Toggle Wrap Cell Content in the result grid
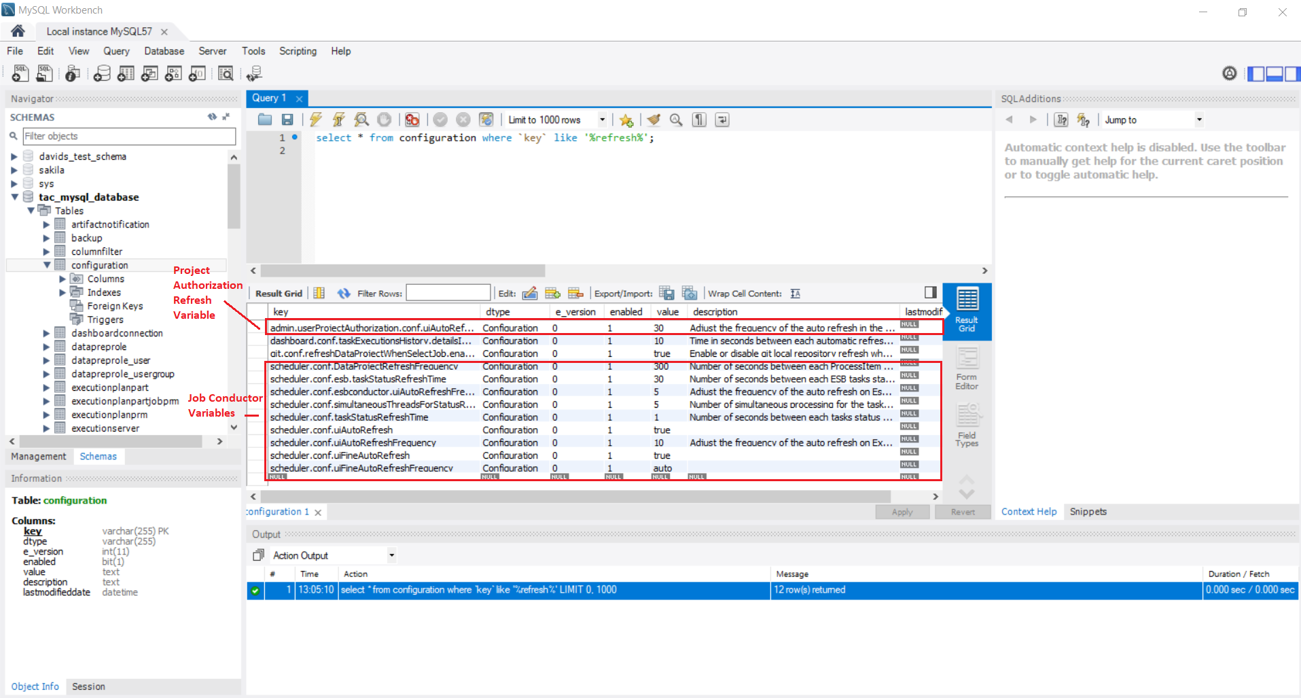 [x=795, y=293]
